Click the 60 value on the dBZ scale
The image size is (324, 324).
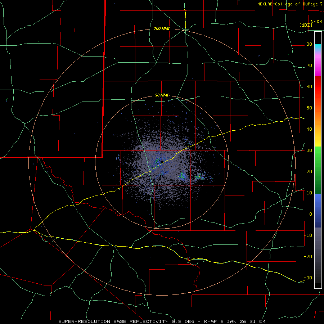click(x=309, y=87)
